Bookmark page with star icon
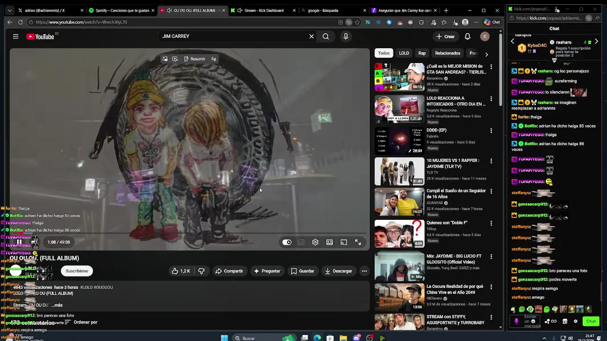The height and width of the screenshot is (341, 607). click(x=357, y=22)
